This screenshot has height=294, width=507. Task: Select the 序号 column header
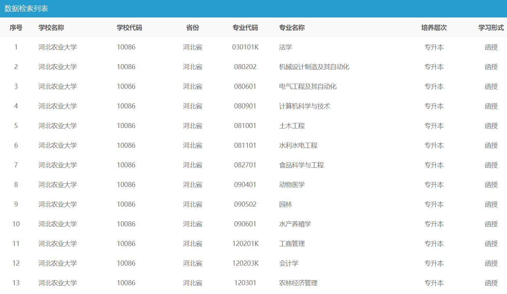tap(16, 28)
